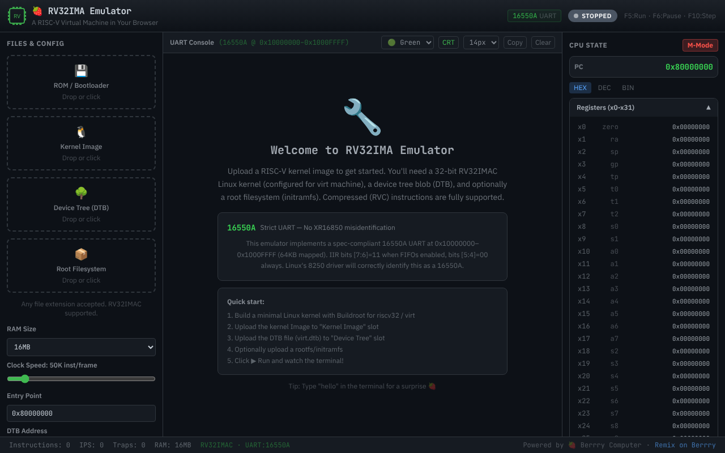
Task: Click the Clock Speed slider handle
Action: tap(25, 379)
